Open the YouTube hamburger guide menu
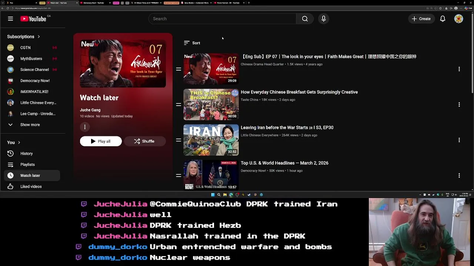Screen dimensions: 474x266 tap(10, 19)
